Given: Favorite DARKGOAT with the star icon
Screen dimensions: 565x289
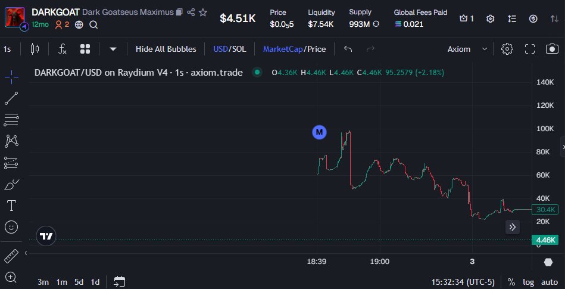Looking at the screenshot, I should point(203,13).
